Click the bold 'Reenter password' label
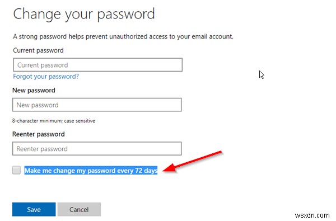Screen dimensions: 336x221 tap(39, 134)
